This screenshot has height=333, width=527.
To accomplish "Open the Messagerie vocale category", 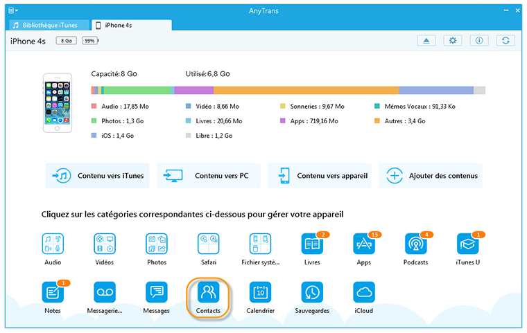I will coord(105,292).
